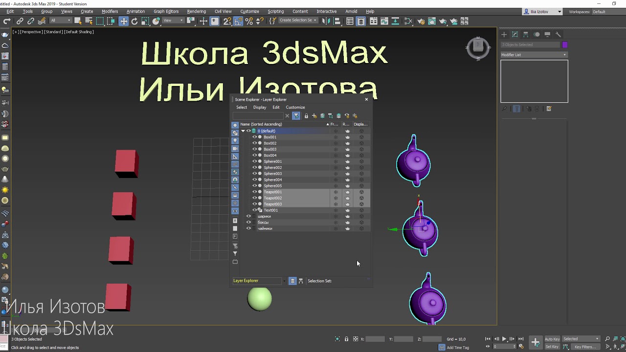The height and width of the screenshot is (352, 626).
Task: Activate the Select and Move tool
Action: pyautogui.click(x=124, y=21)
